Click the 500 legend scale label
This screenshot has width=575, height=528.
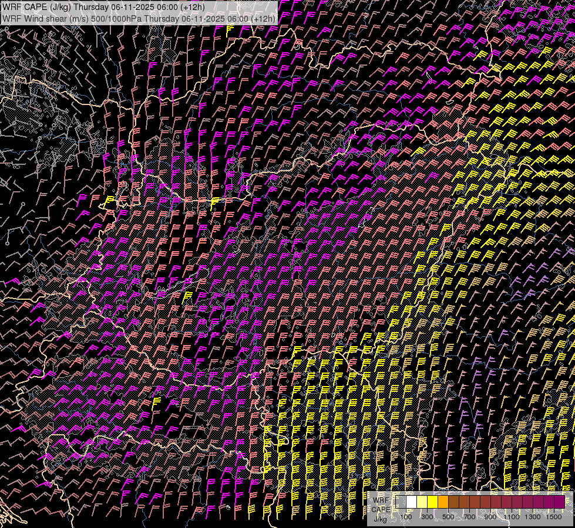[448, 516]
